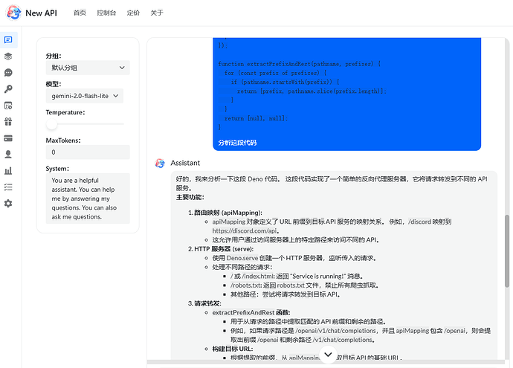The height and width of the screenshot is (368, 513).
Task: Open the channels layers sidebar icon
Action: click(x=8, y=57)
